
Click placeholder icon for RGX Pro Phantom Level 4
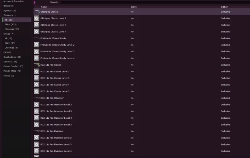37,151
